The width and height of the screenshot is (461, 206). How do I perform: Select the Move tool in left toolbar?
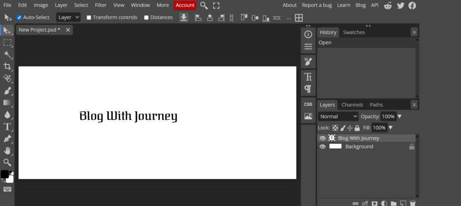(x=7, y=31)
